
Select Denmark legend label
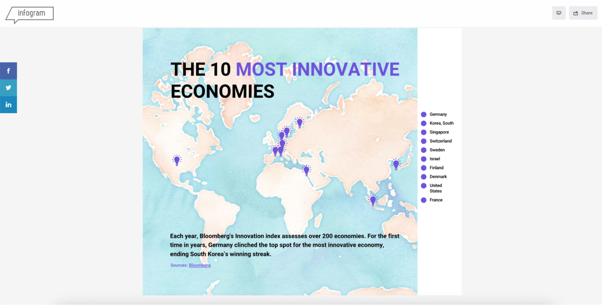[x=438, y=177]
